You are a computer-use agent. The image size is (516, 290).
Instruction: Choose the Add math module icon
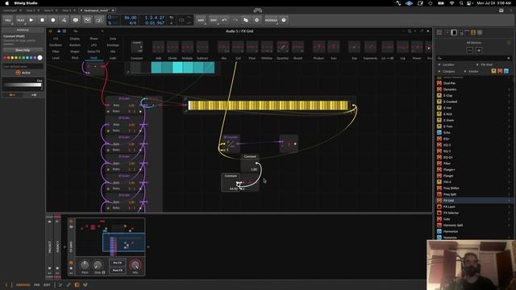[x=158, y=47]
